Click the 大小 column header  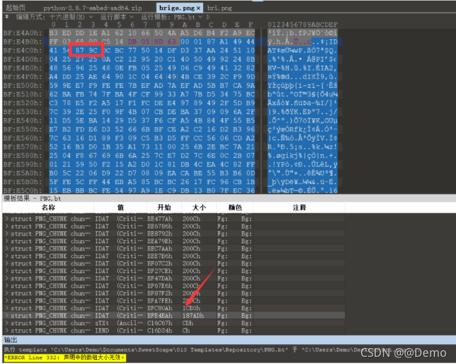tap(199, 207)
